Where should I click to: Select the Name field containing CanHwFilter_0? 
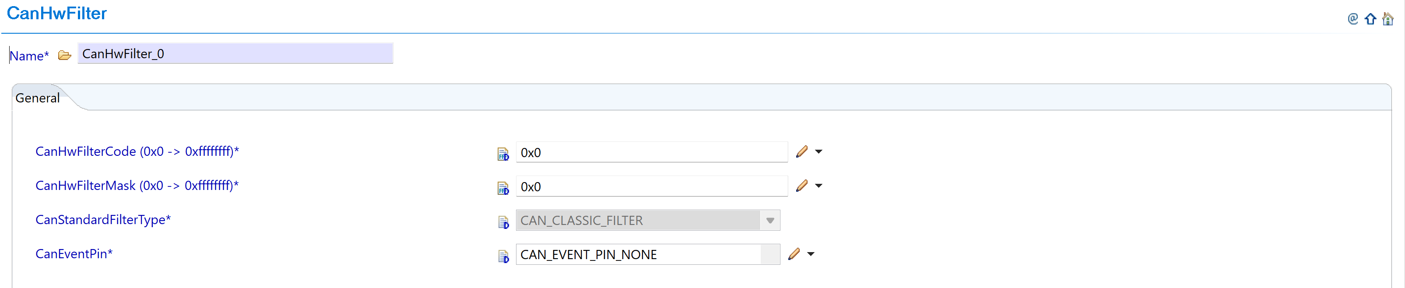pyautogui.click(x=235, y=53)
